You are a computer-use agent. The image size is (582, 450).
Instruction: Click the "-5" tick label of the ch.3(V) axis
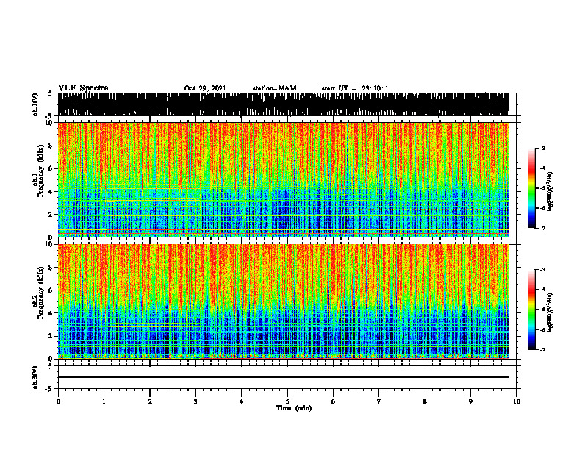[x=50, y=389]
